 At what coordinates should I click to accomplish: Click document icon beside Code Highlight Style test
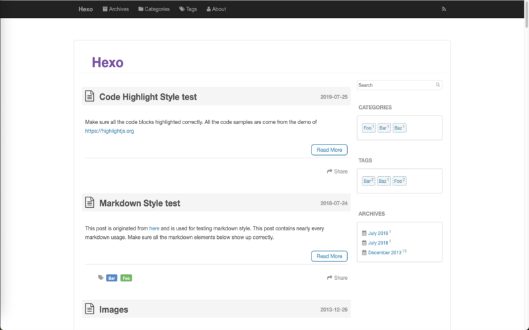(x=89, y=96)
